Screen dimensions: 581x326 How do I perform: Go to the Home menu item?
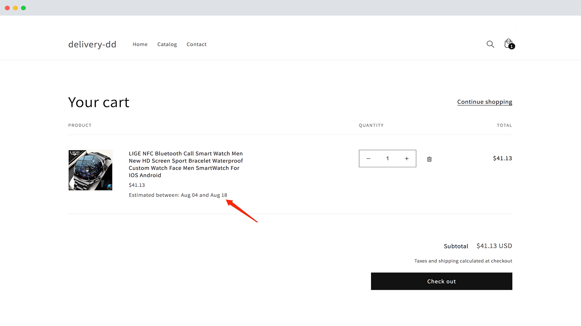coord(140,44)
